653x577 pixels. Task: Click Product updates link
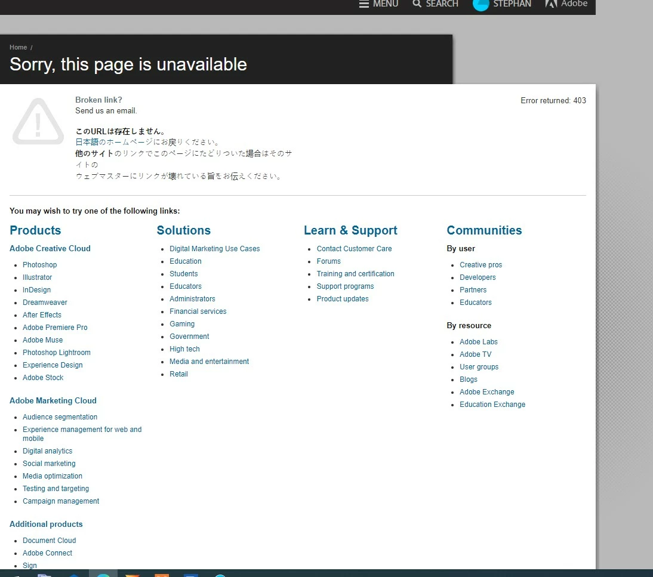pos(343,298)
